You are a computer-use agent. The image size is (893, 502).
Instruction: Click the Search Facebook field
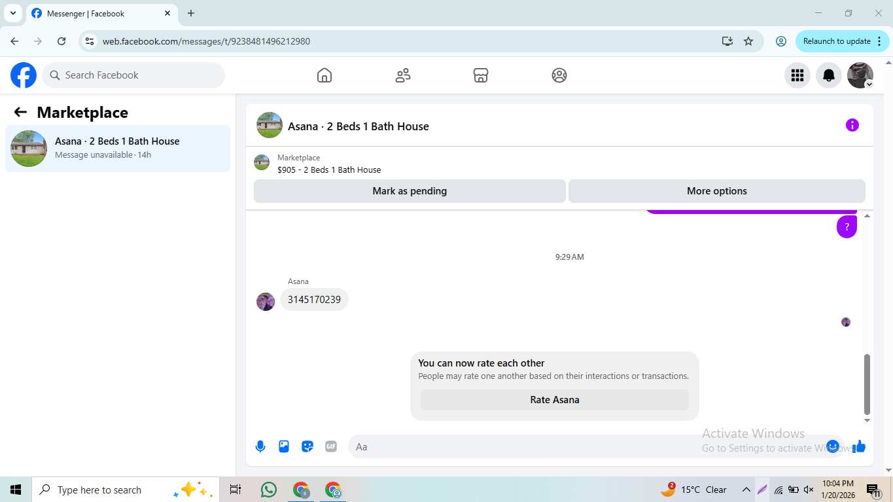(x=133, y=75)
